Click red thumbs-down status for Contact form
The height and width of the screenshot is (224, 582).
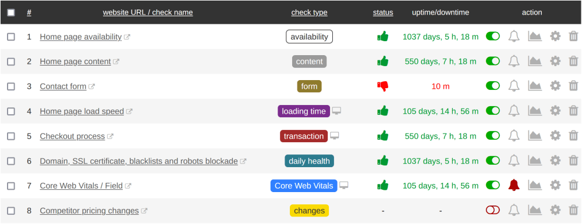tap(383, 86)
